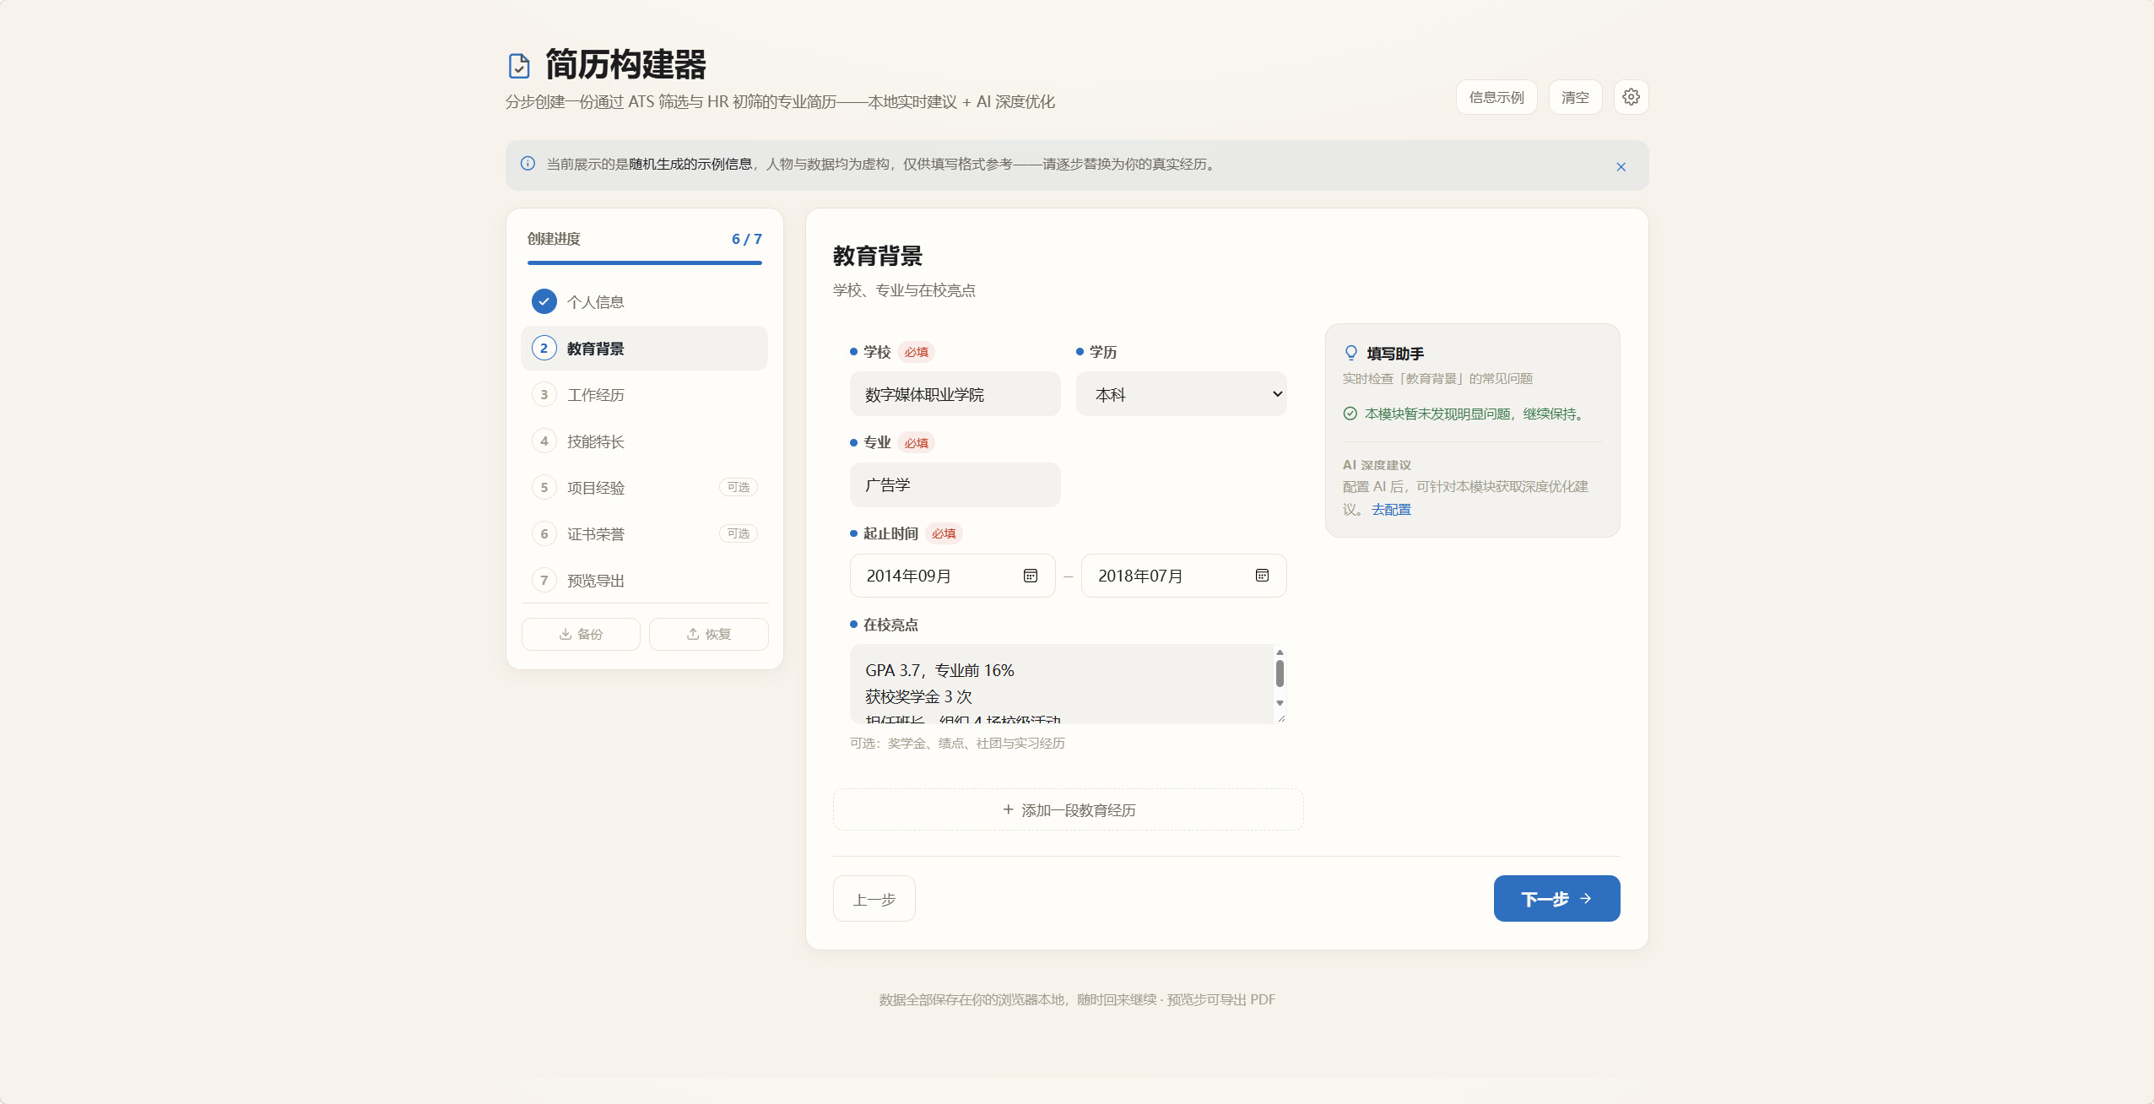Click the completed checkmark for 个人信息
The image size is (2154, 1104).
coord(544,301)
